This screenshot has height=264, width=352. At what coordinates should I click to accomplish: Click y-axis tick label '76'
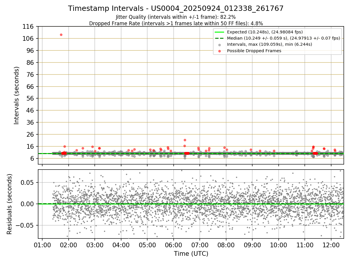click(x=31, y=75)
